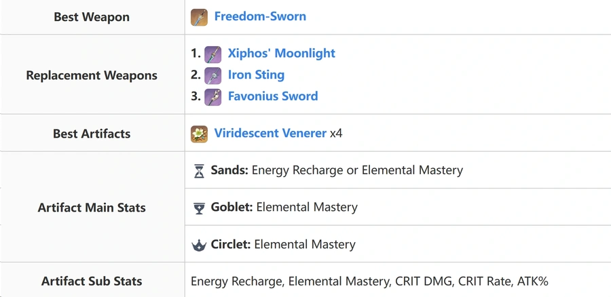The width and height of the screenshot is (611, 297).
Task: Click the Xiphos' Moonlight sword icon
Action: (212, 54)
